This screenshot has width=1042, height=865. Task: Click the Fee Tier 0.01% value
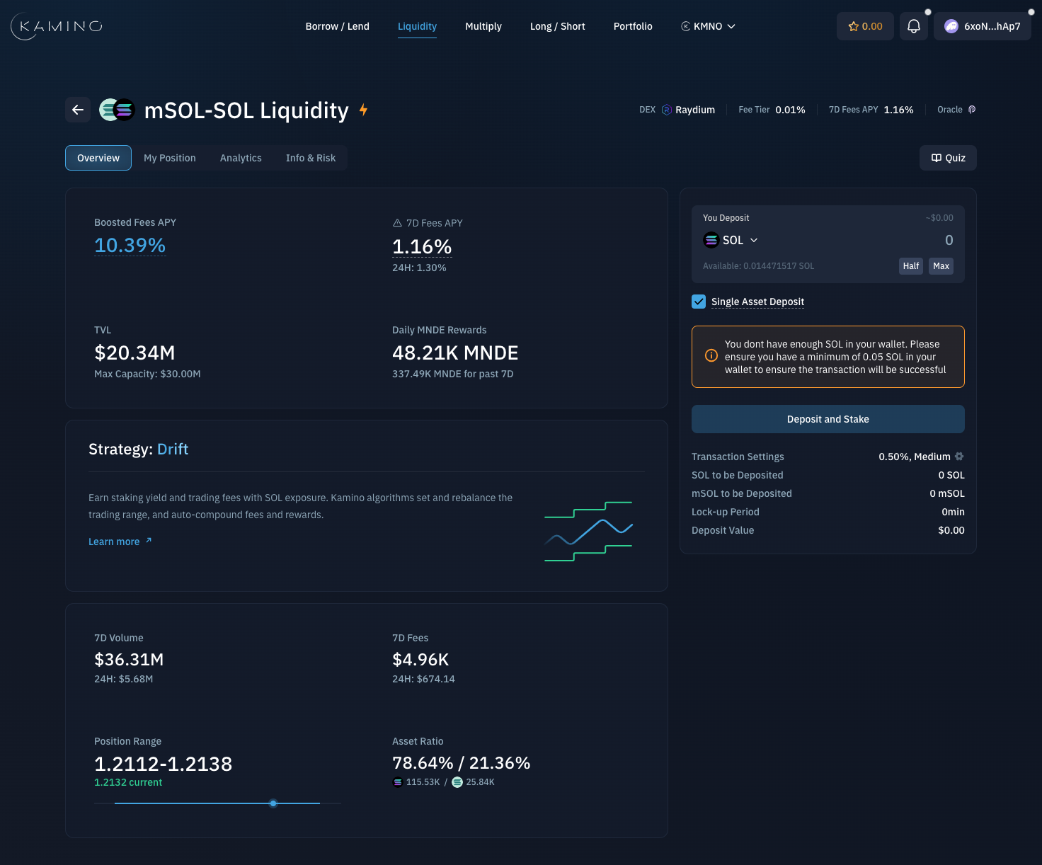(x=790, y=110)
